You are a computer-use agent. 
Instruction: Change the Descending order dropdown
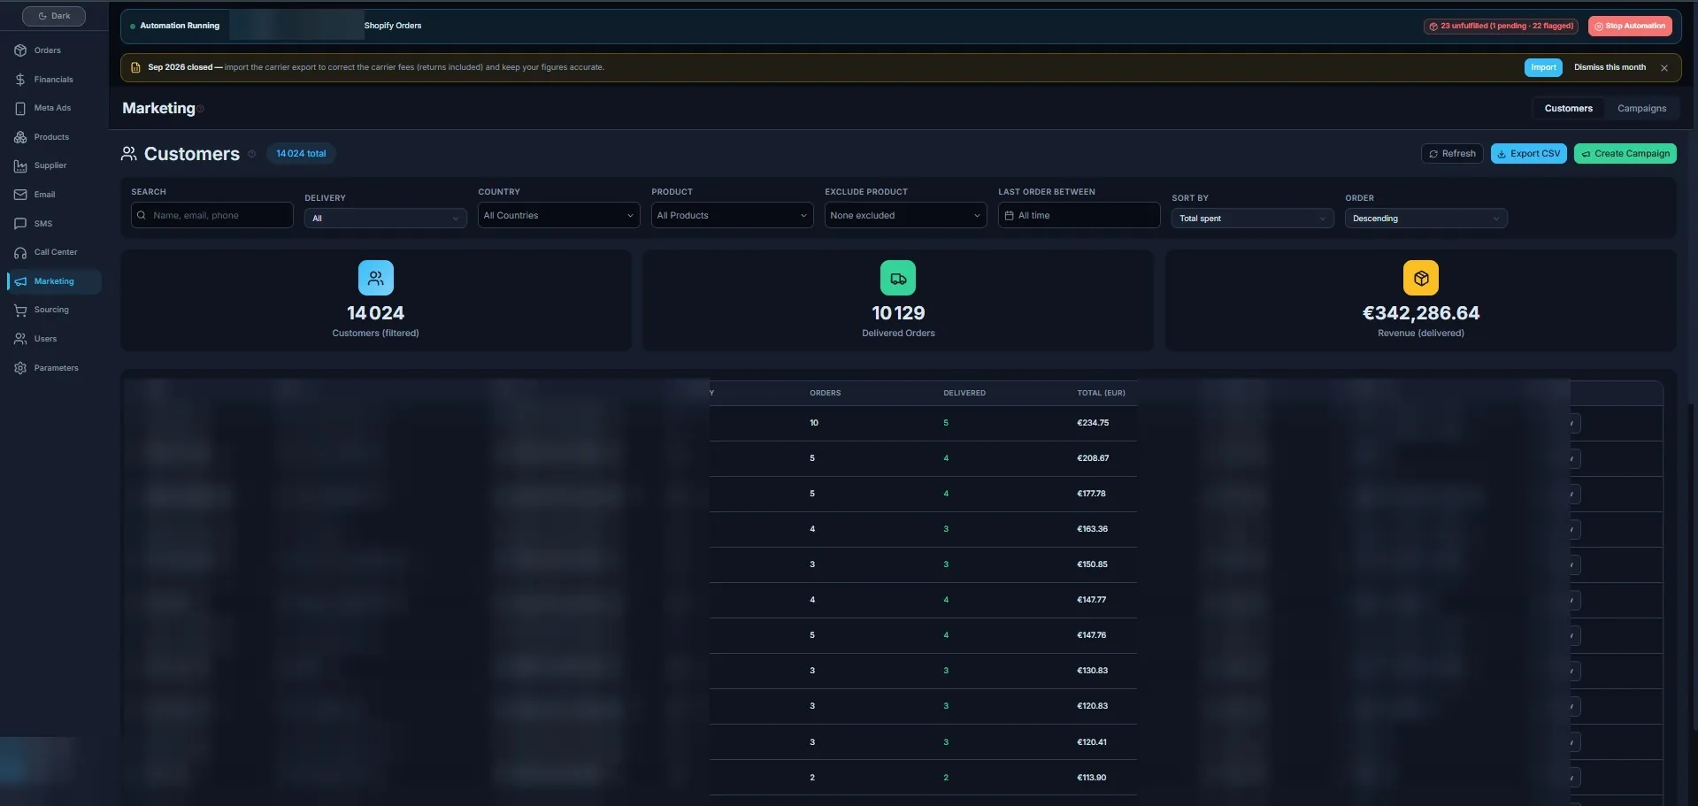[x=1426, y=219]
